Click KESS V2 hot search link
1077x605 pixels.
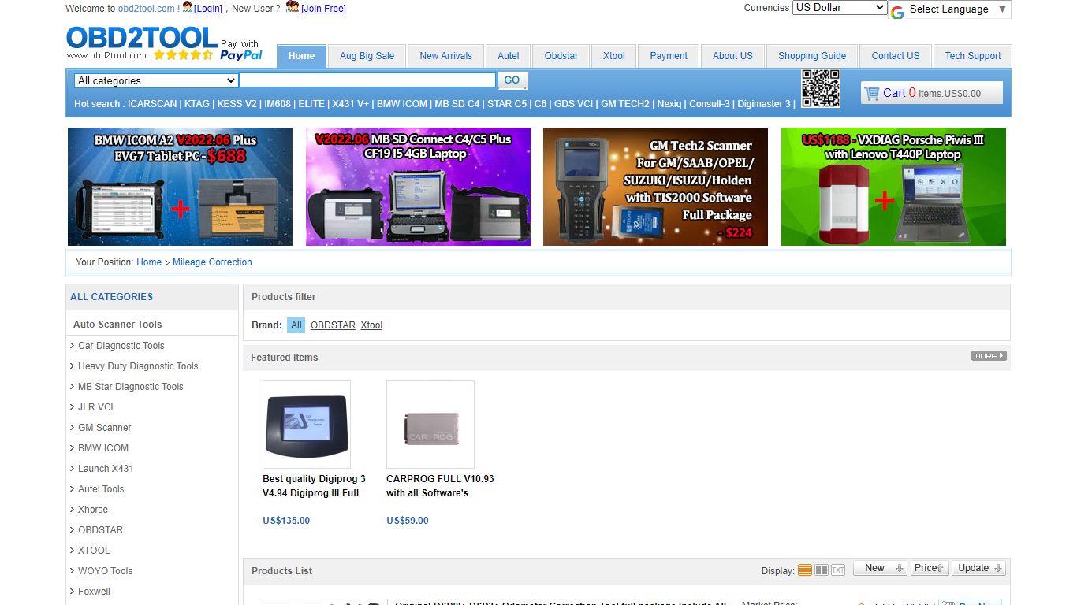pyautogui.click(x=237, y=104)
